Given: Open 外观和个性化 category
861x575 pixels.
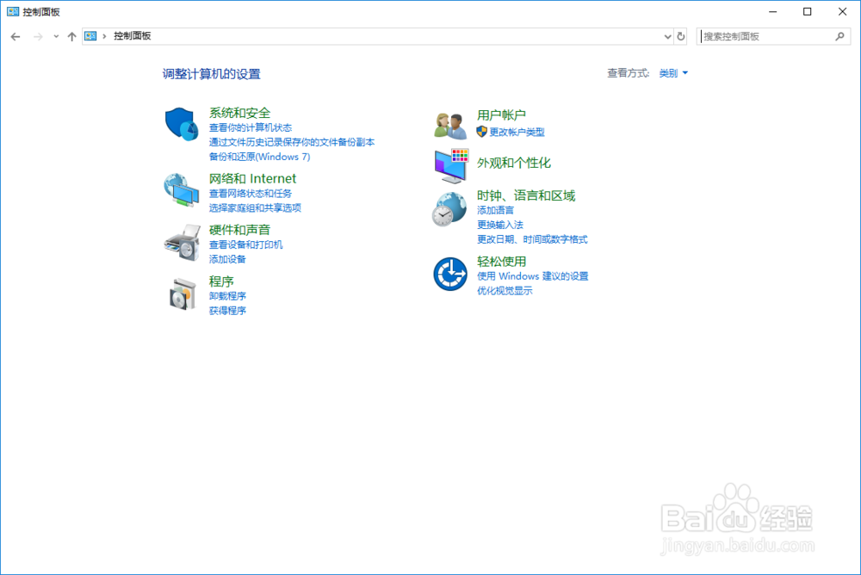Looking at the screenshot, I should coord(513,163).
